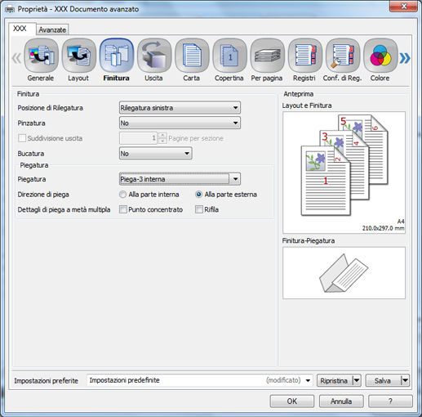Screen dimensions: 422x417
Task: Open the Carta paper settings icon
Action: 192,56
